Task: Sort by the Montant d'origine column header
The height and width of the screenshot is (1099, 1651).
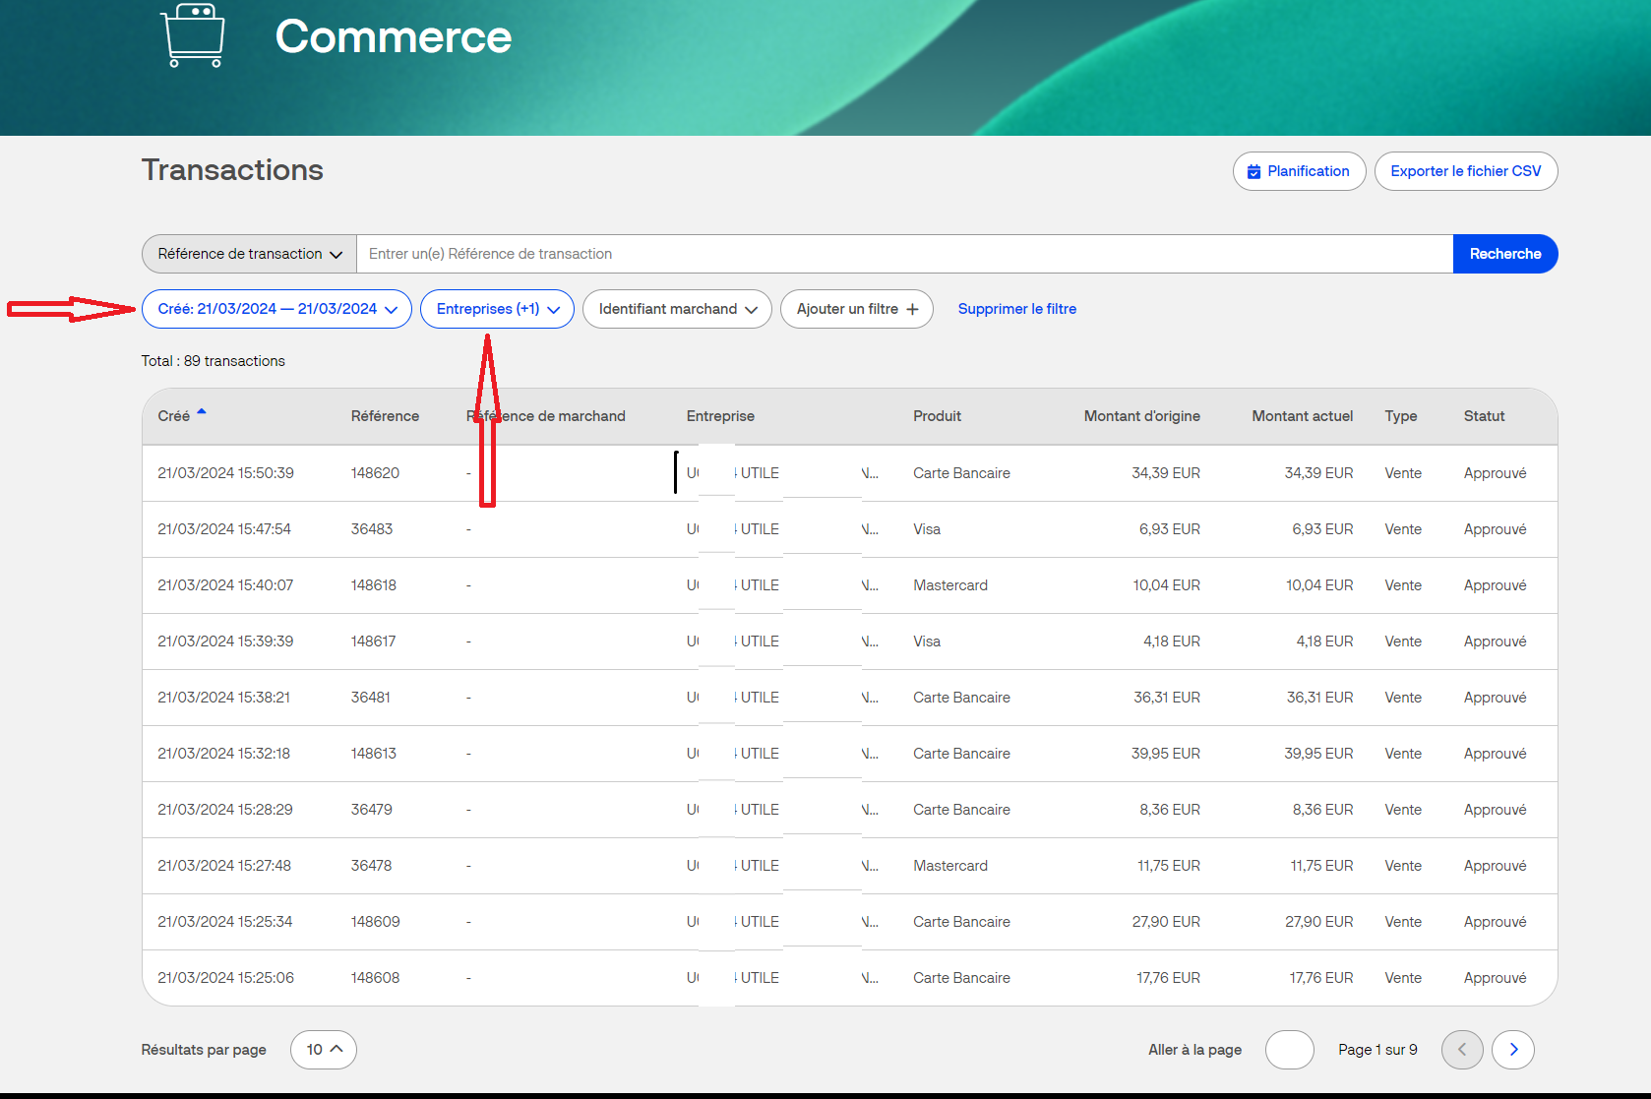Action: click(1141, 416)
